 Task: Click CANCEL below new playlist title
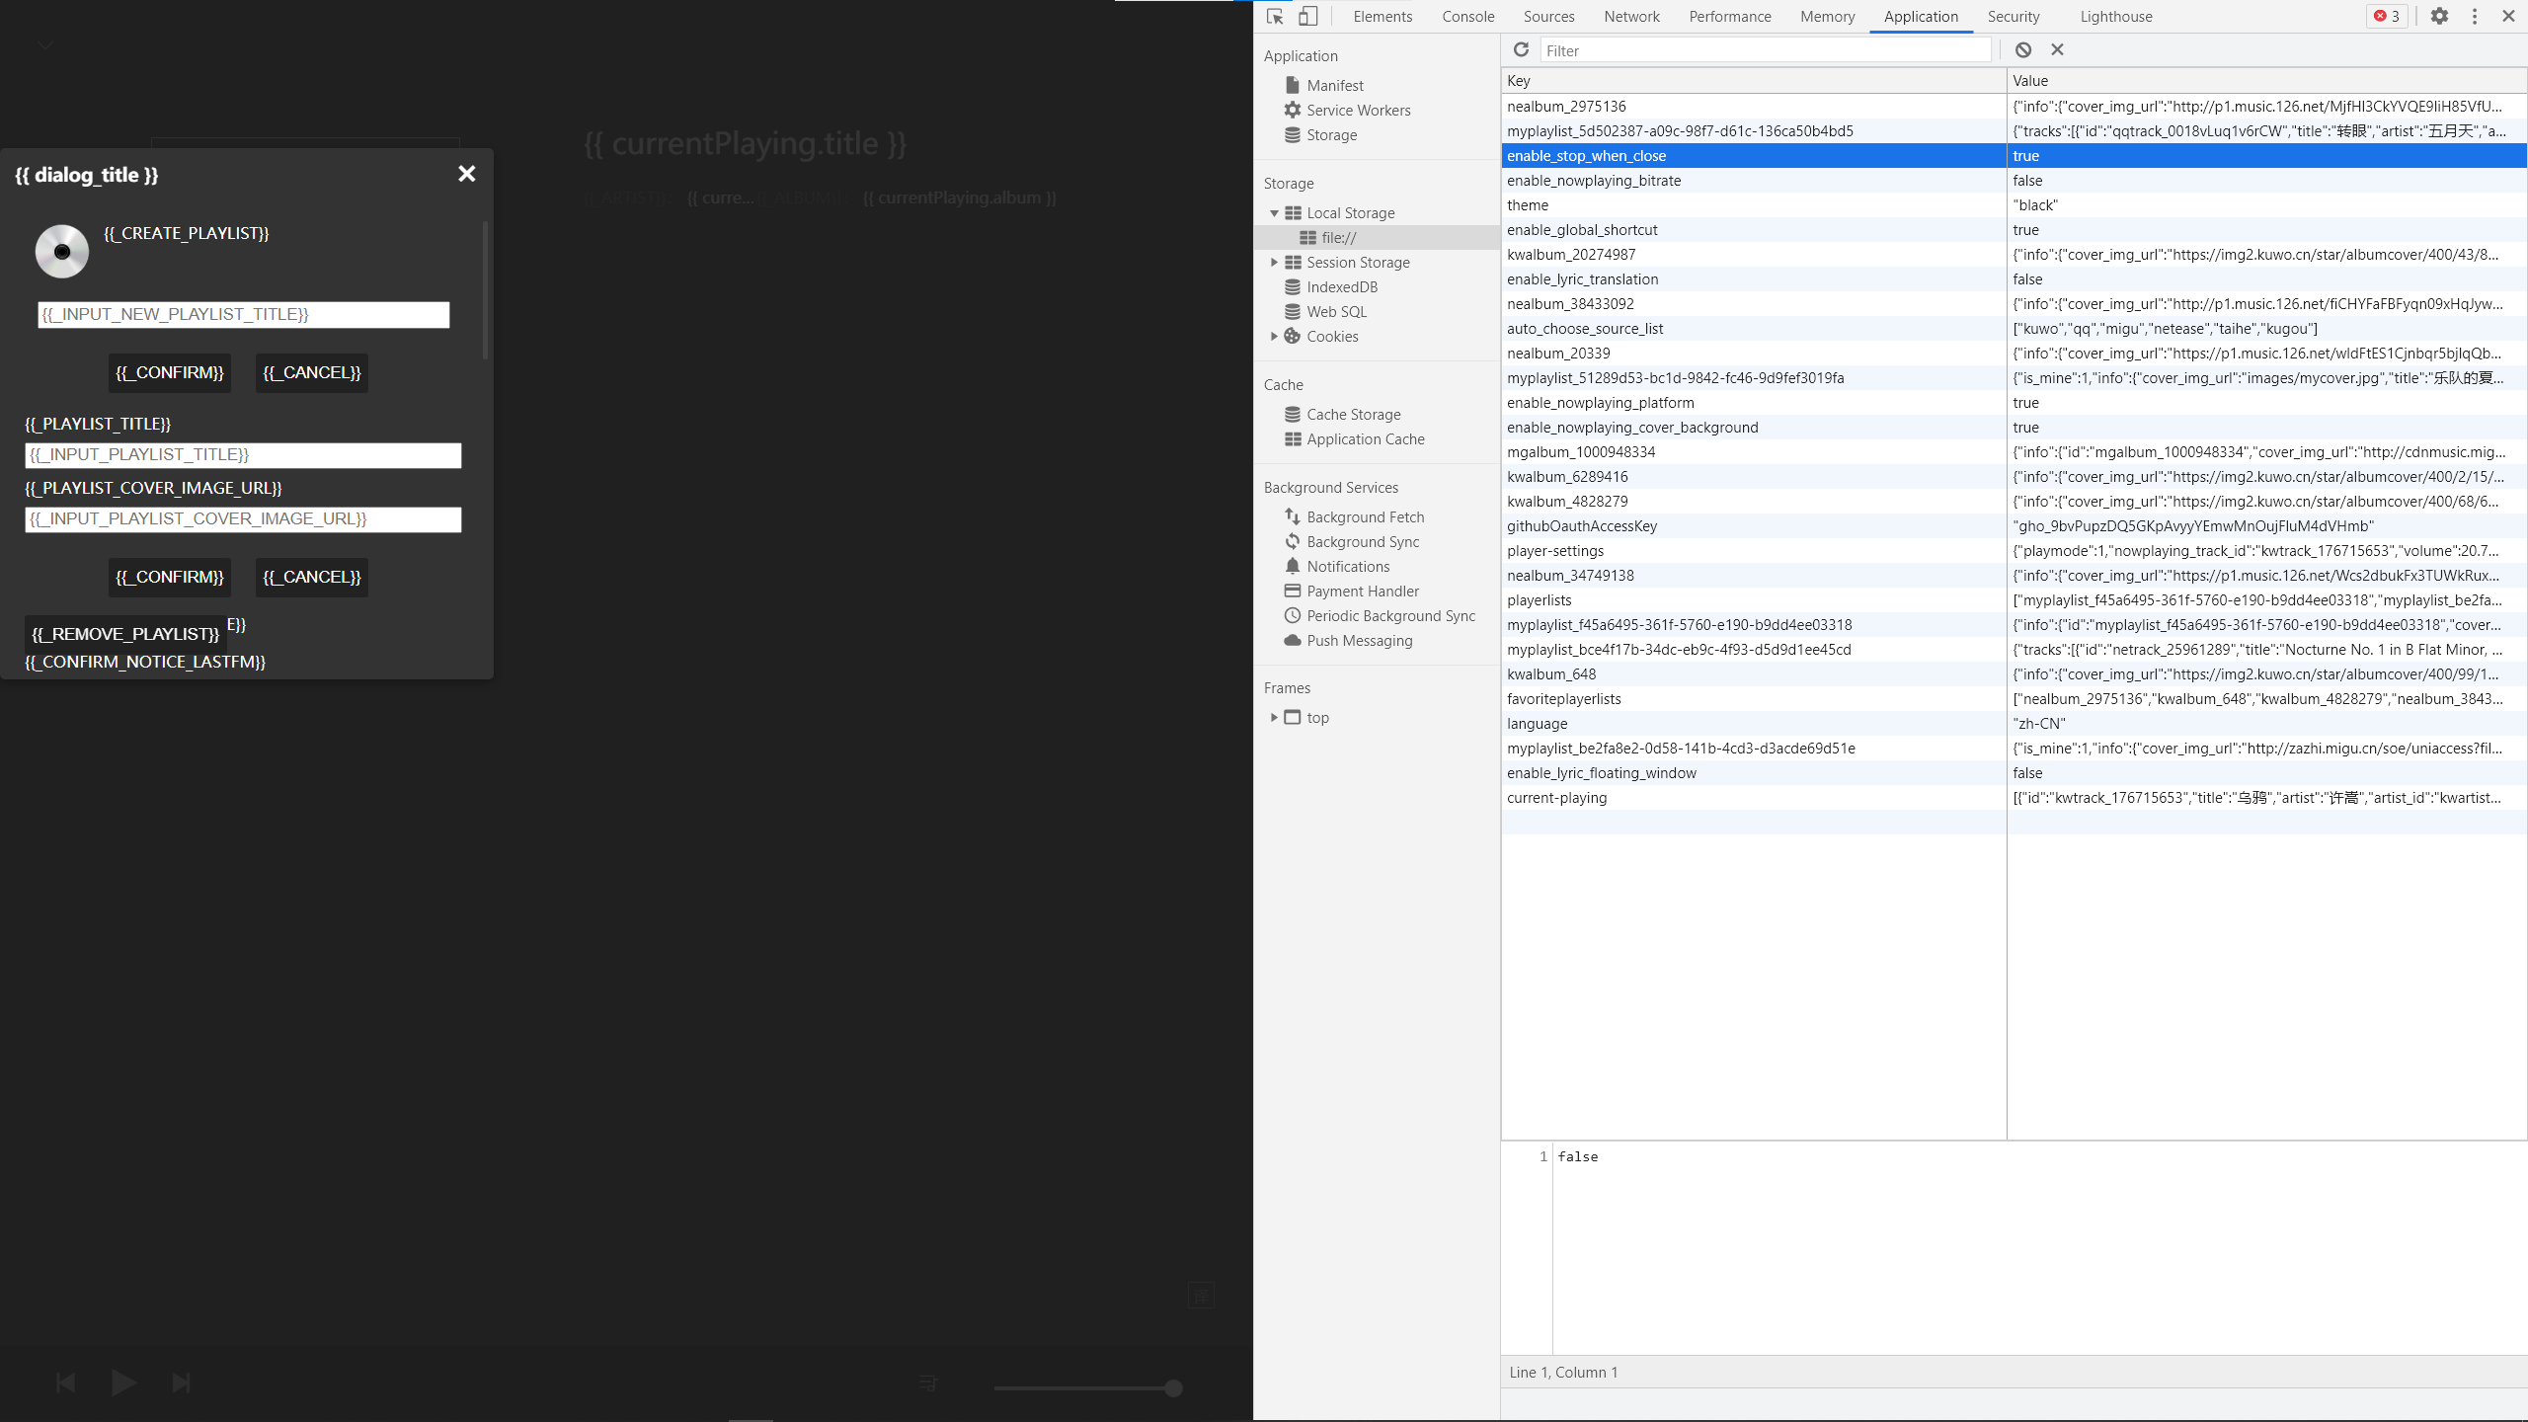point(312,372)
